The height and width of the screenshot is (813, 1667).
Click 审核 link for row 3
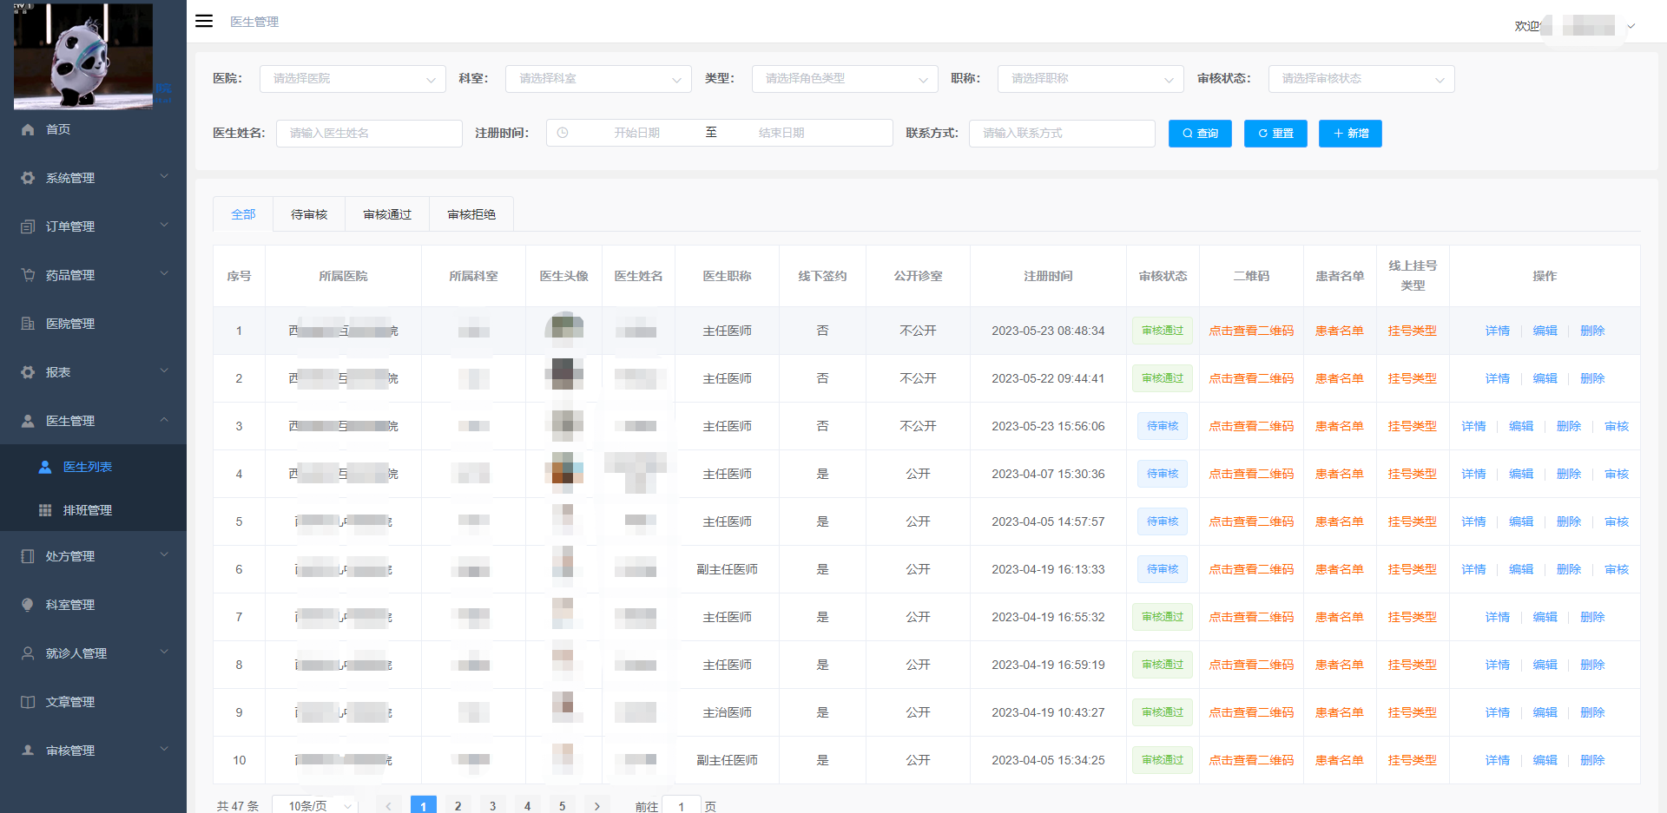coord(1616,426)
